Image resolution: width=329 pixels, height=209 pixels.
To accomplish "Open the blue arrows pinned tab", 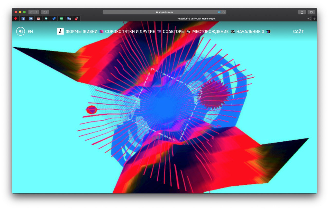I will [54, 19].
